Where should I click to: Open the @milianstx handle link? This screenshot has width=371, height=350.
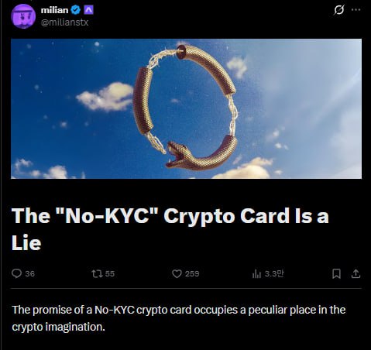click(65, 22)
